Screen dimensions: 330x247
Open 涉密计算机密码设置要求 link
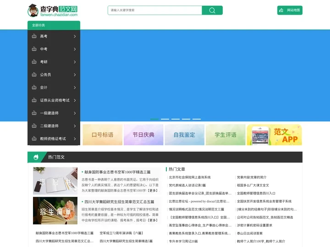coord(255,225)
